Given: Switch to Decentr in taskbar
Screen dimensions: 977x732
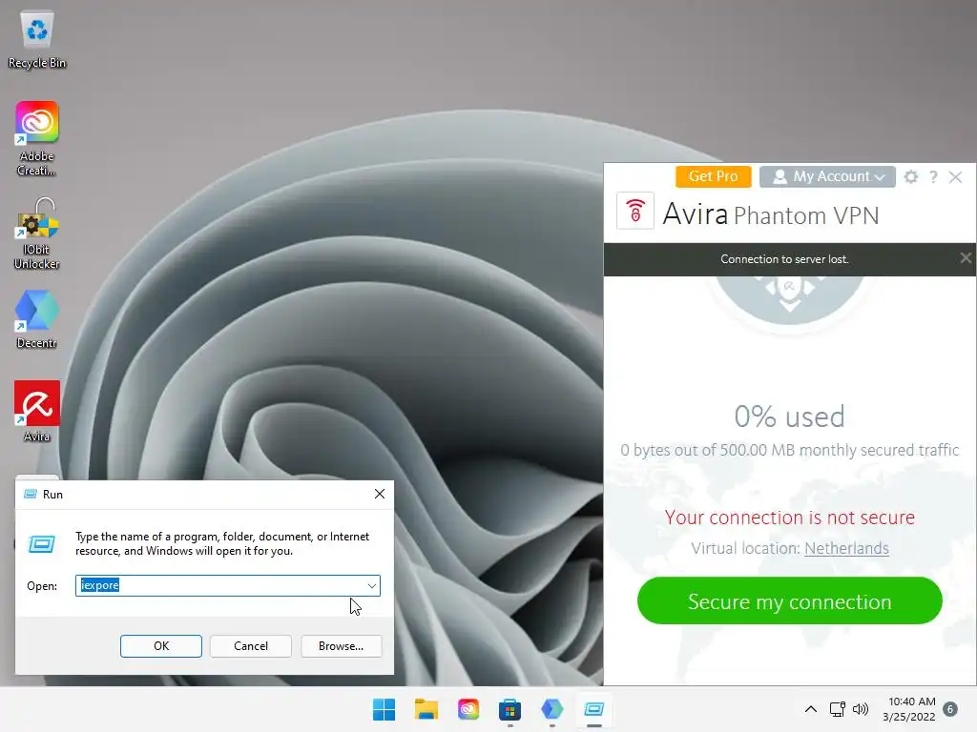Looking at the screenshot, I should coord(552,709).
